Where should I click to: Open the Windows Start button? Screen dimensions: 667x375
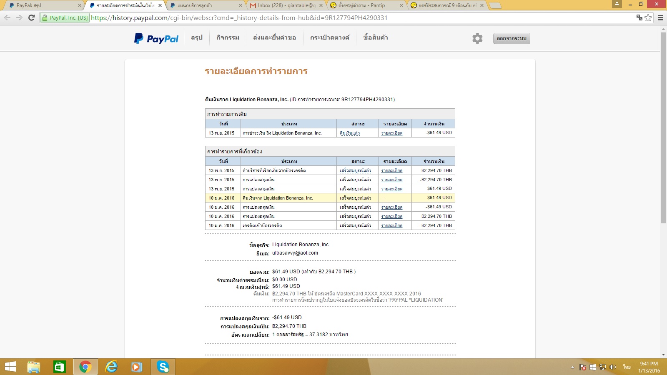pos(10,367)
